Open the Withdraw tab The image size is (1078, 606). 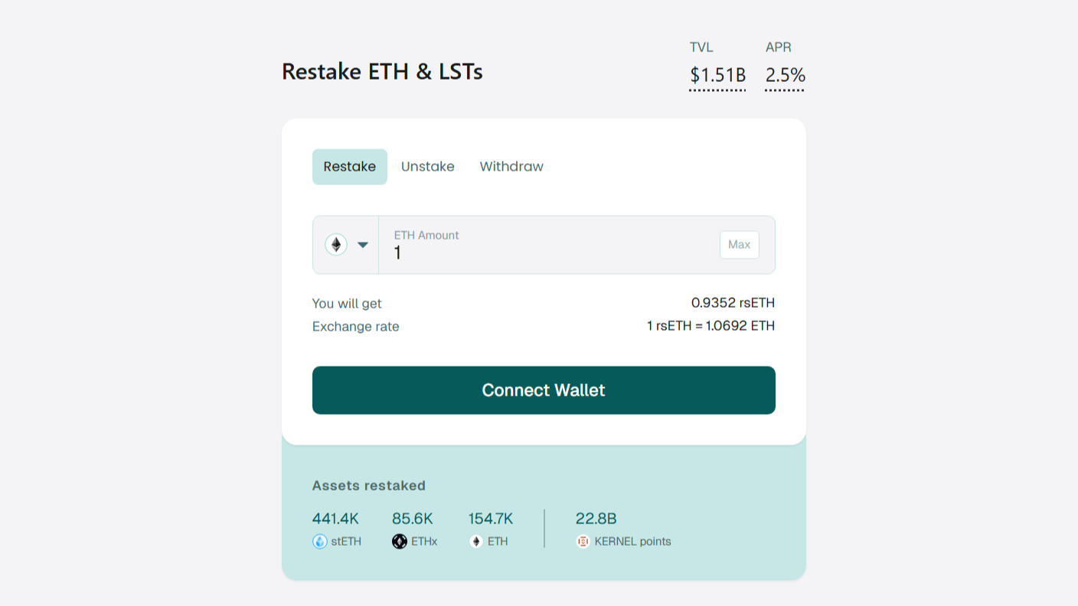[511, 166]
